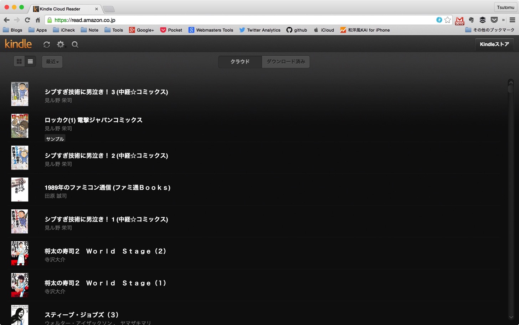Select the クラウド filter
Screen dimensions: 519x325
click(240, 62)
